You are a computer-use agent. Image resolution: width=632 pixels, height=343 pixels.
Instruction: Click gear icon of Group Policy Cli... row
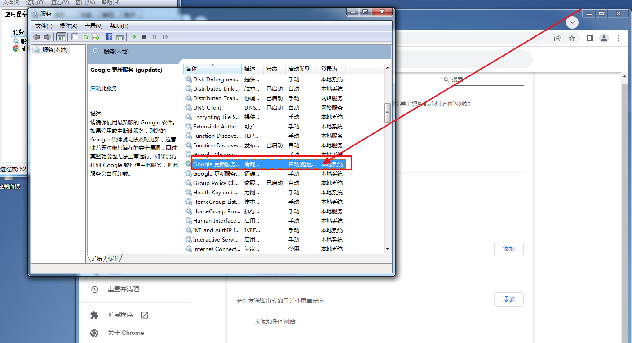189,183
